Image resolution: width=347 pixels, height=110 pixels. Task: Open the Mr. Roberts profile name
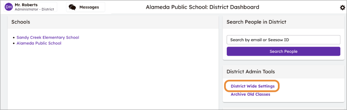click(26, 5)
